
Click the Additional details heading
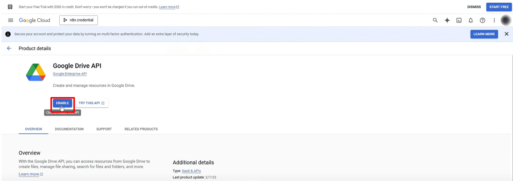[x=193, y=162]
